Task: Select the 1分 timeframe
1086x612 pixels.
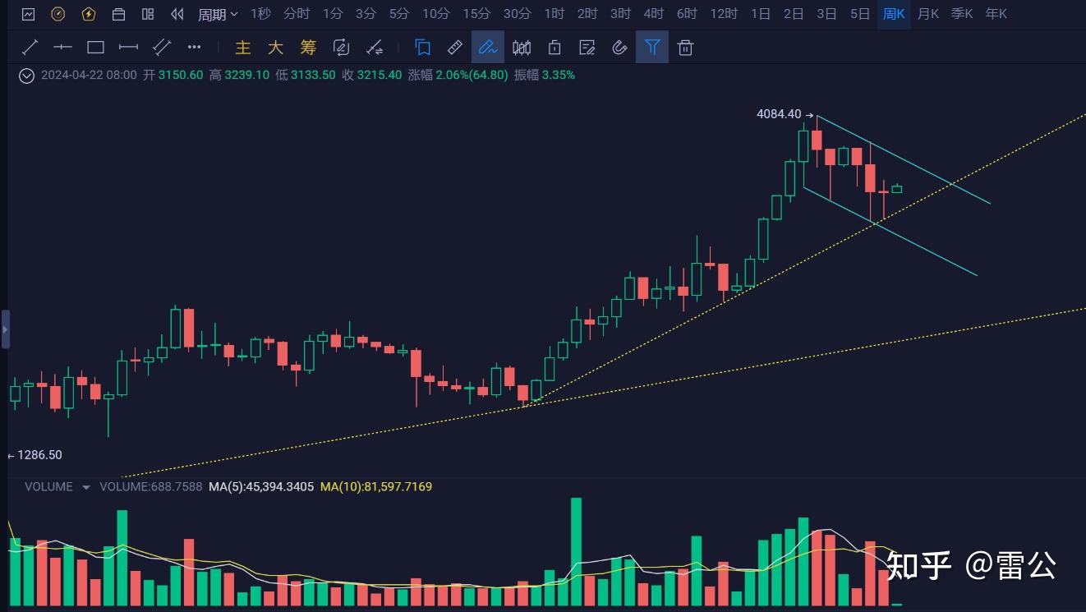Action: [333, 14]
